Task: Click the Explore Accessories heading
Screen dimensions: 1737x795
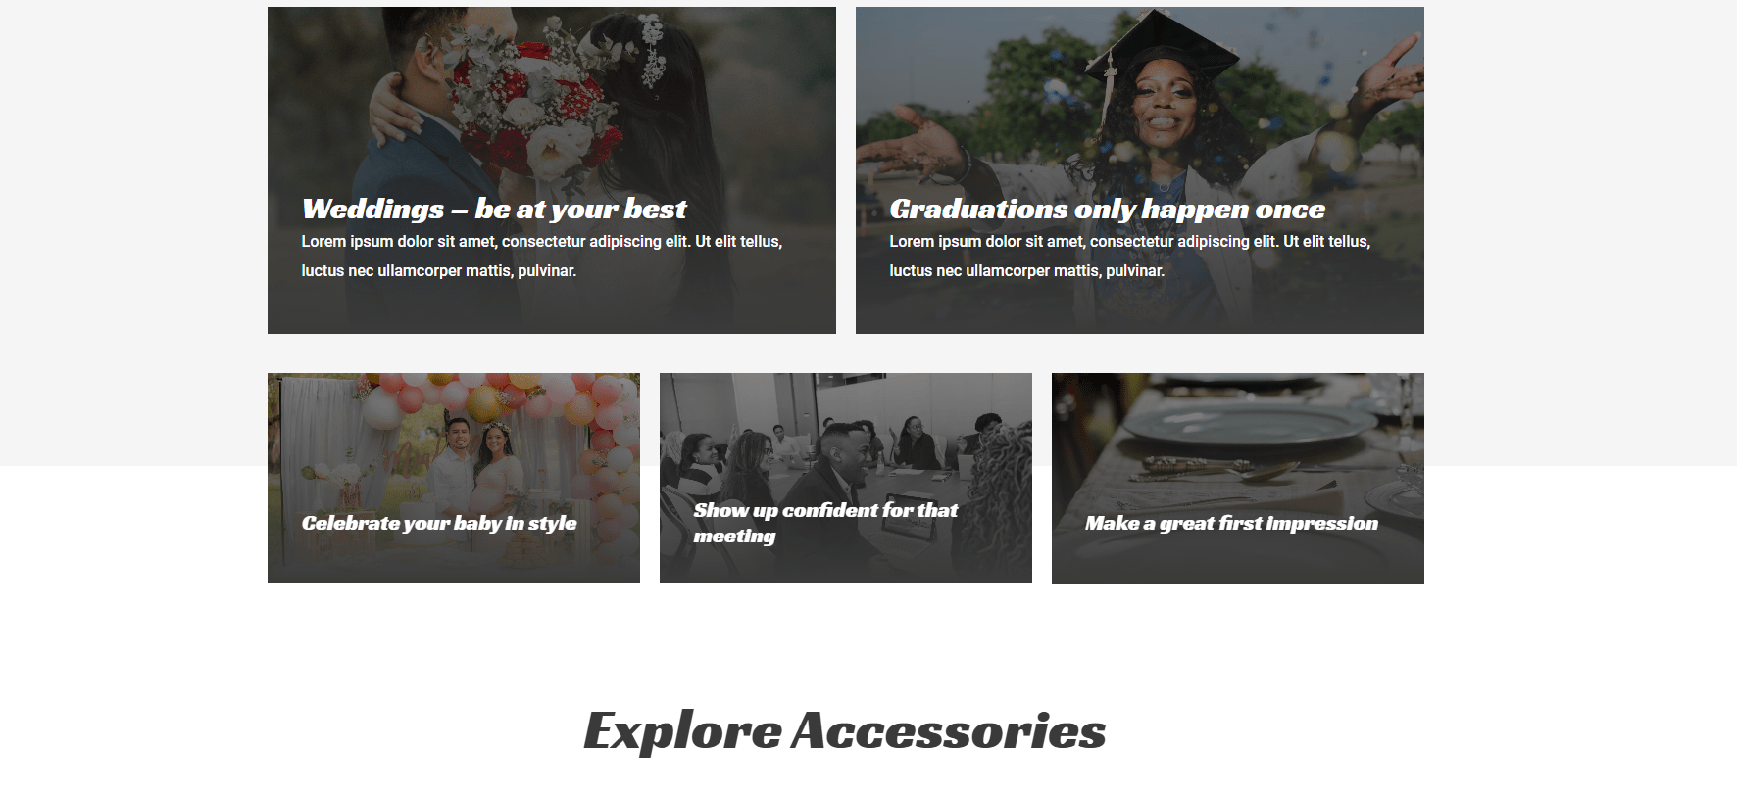Action: 844,731
